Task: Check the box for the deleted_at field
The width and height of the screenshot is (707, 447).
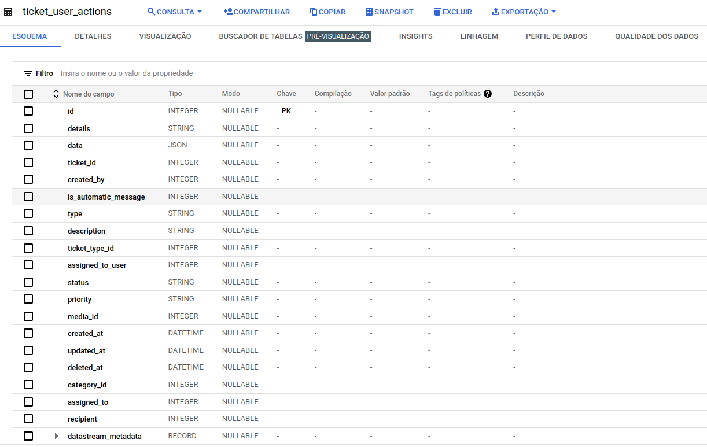Action: coord(28,367)
